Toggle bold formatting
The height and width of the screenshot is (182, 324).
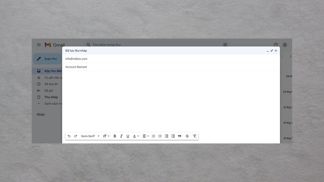115,136
